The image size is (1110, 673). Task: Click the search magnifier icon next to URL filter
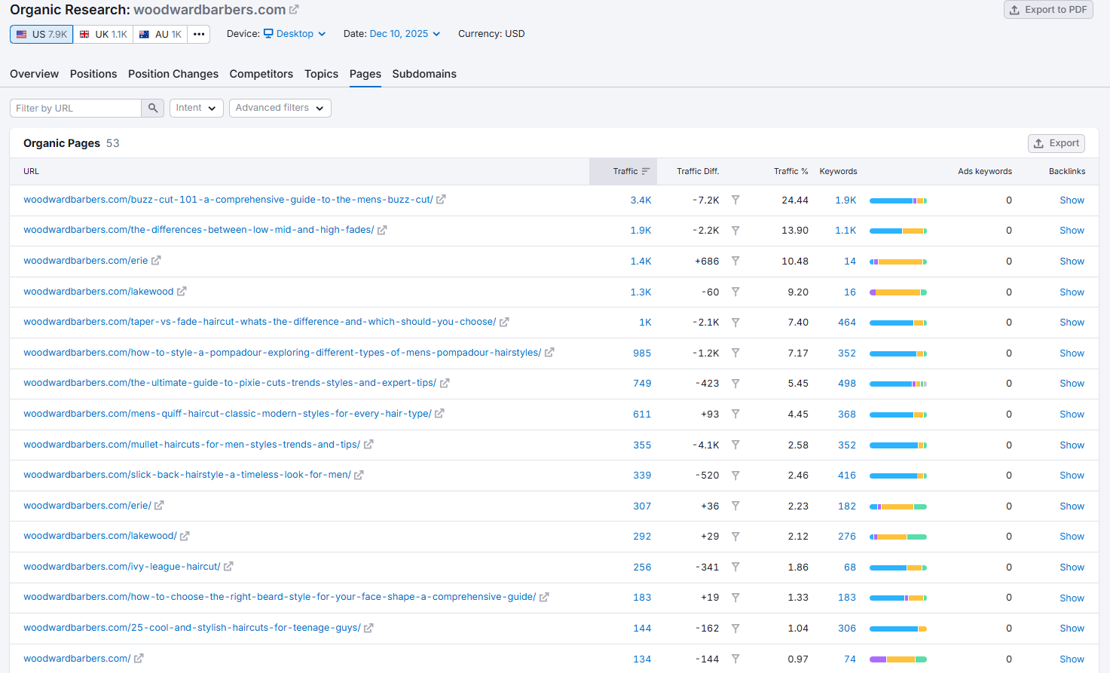[153, 108]
